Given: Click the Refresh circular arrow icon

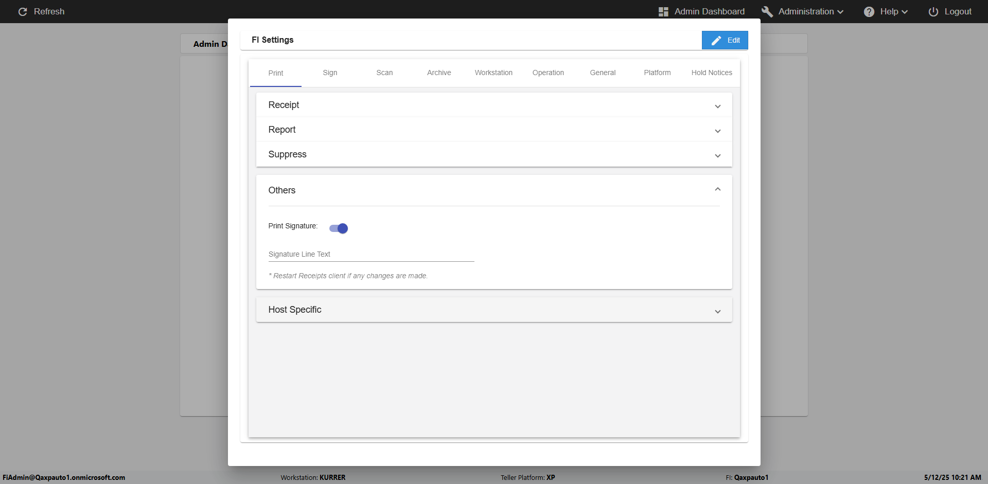Looking at the screenshot, I should pyautogui.click(x=23, y=12).
